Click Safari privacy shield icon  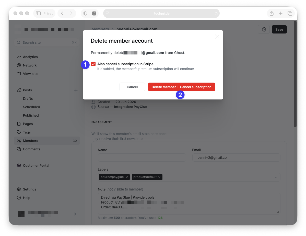pyautogui.click(x=85, y=13)
